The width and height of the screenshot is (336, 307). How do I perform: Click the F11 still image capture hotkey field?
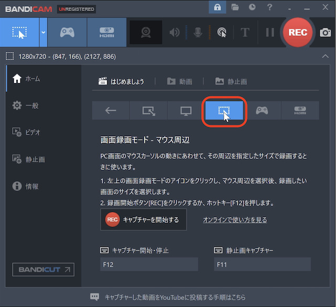pyautogui.click(x=262, y=264)
